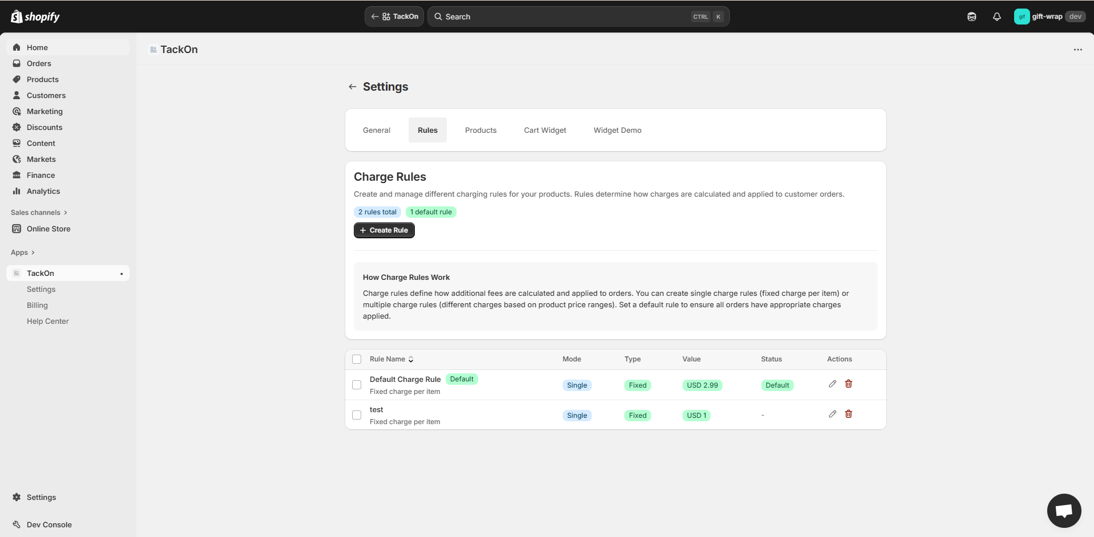
Task: Select the Default Charge Rule checkbox
Action: point(357,385)
